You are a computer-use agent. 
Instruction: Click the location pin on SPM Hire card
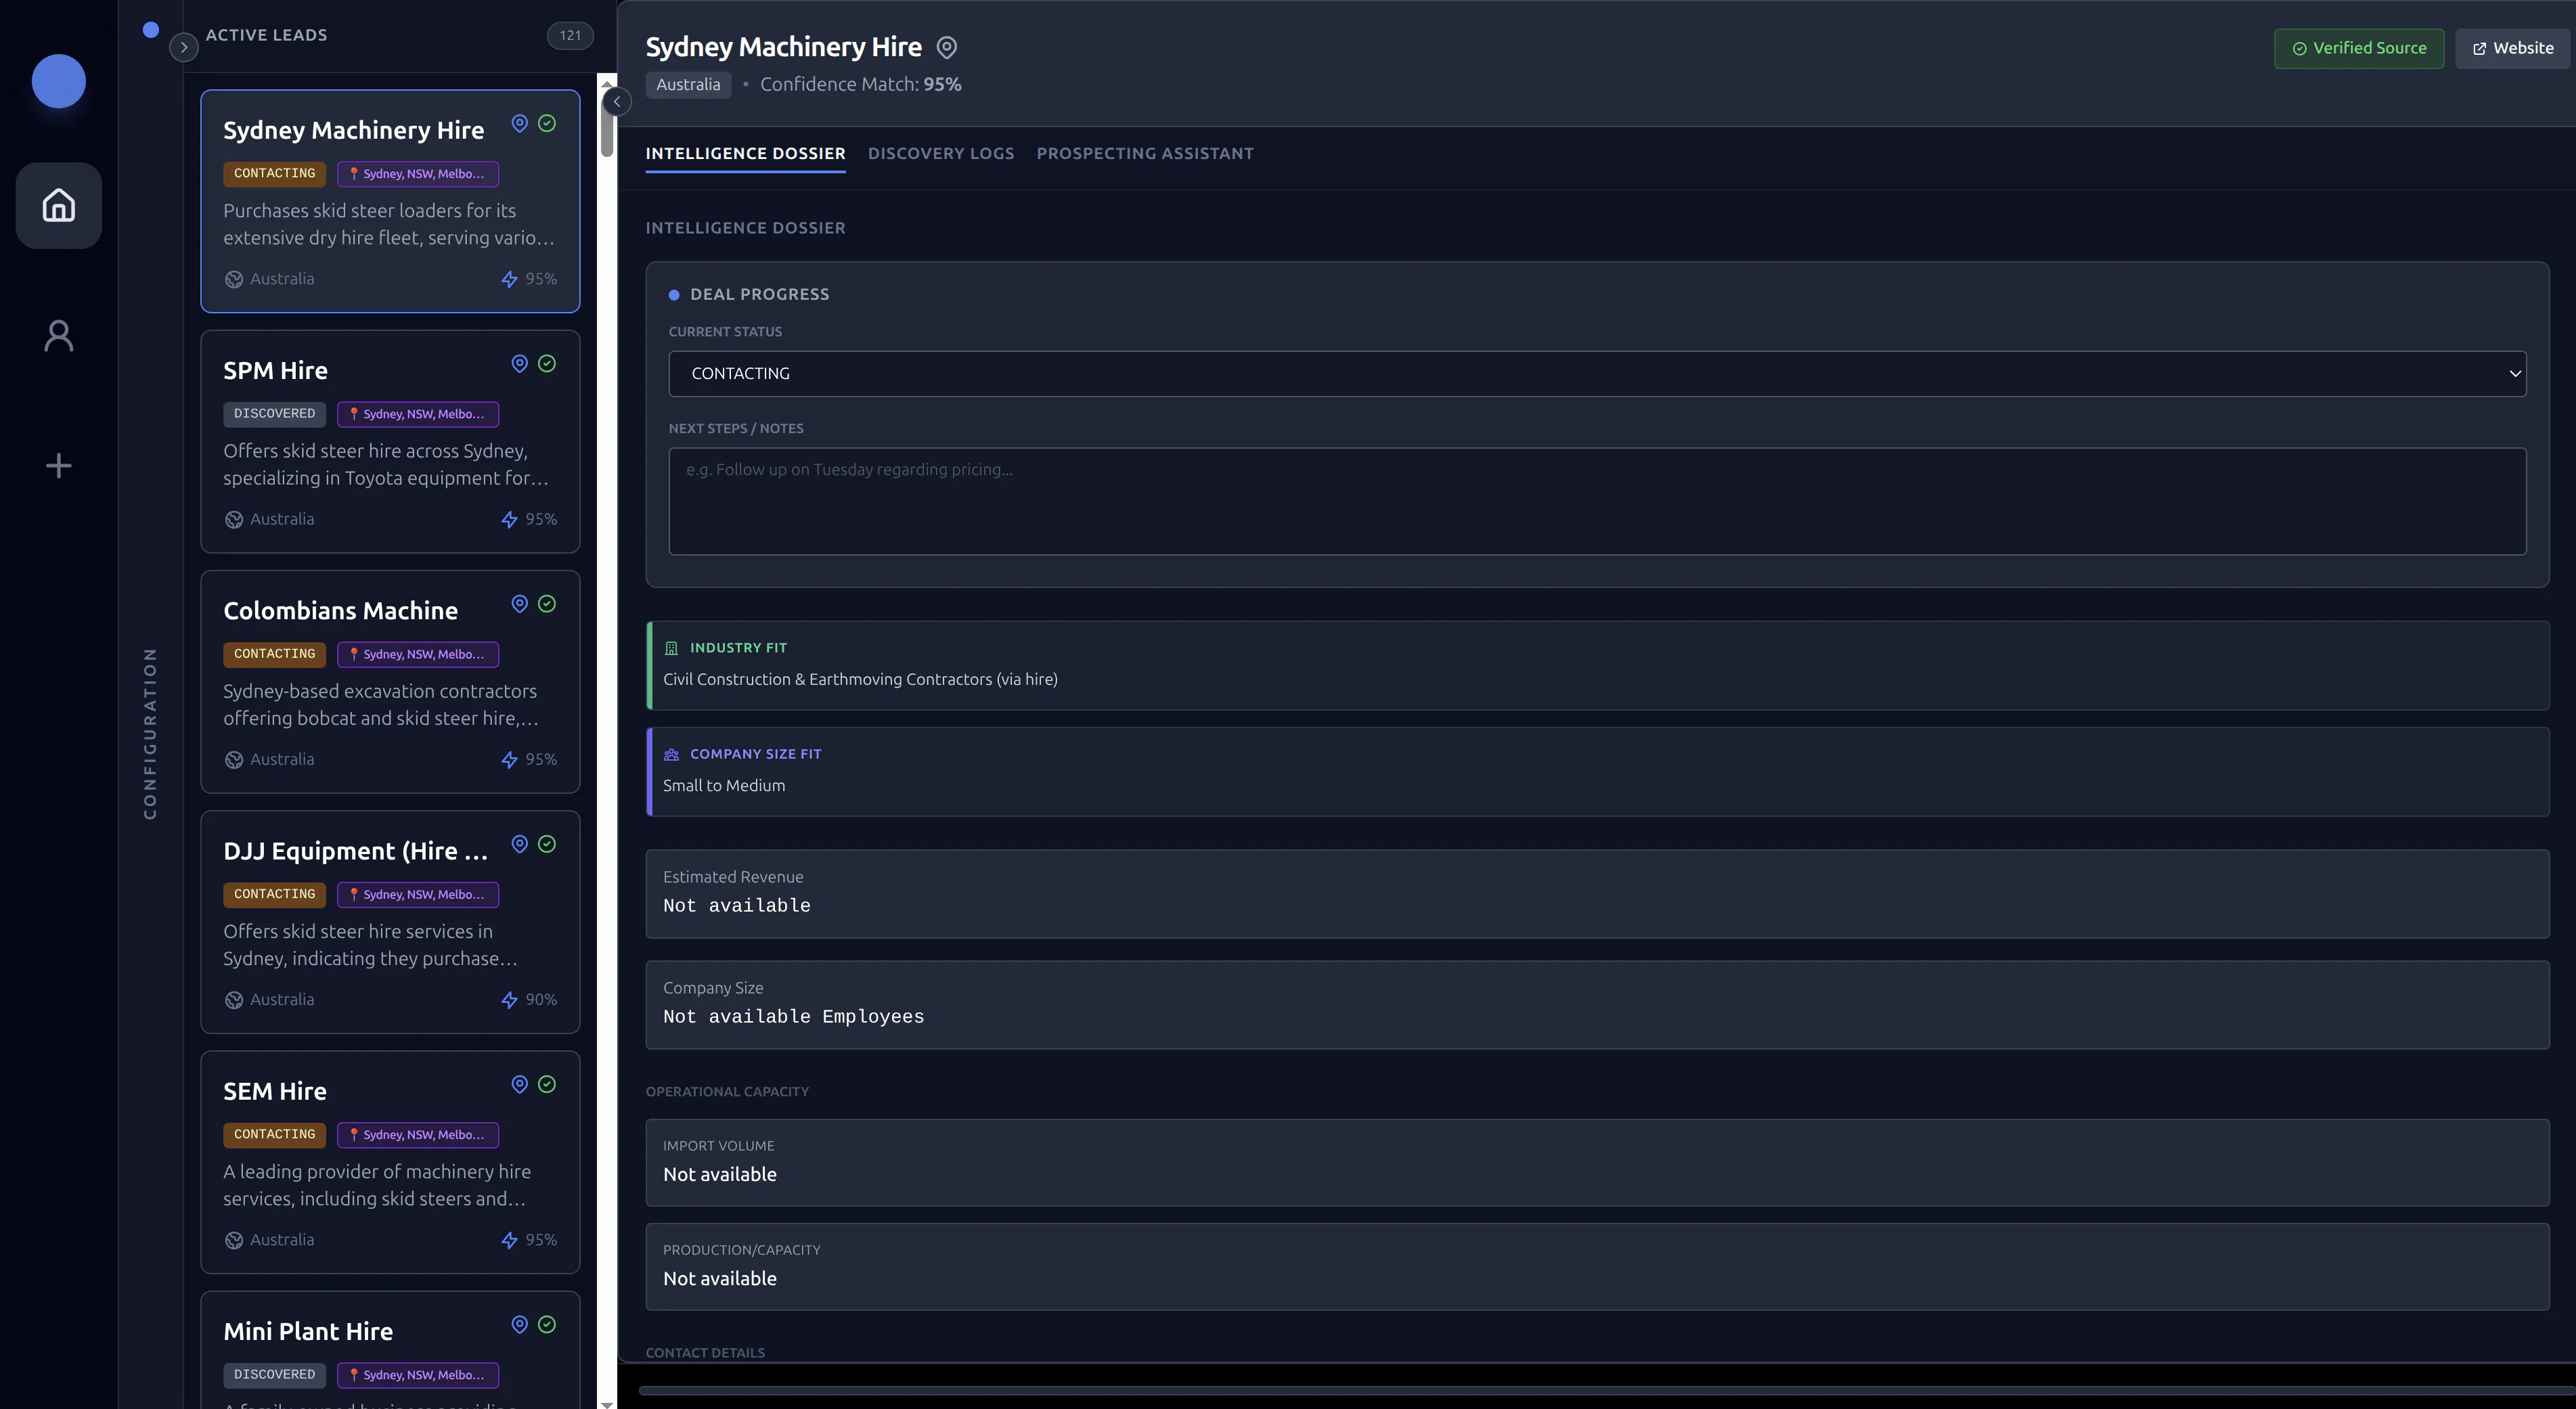point(520,363)
